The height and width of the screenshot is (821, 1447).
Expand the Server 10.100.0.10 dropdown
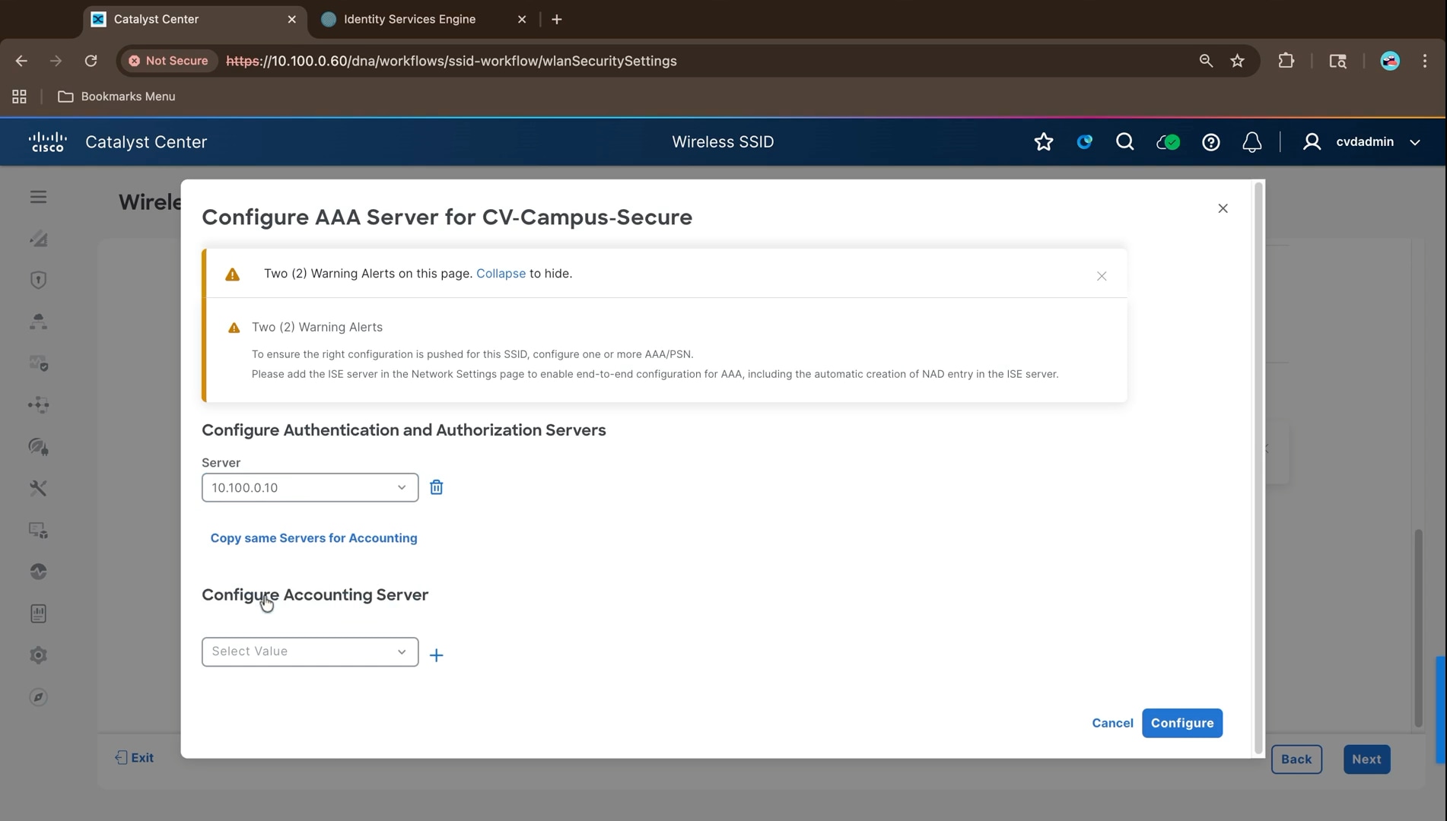pyautogui.click(x=310, y=487)
